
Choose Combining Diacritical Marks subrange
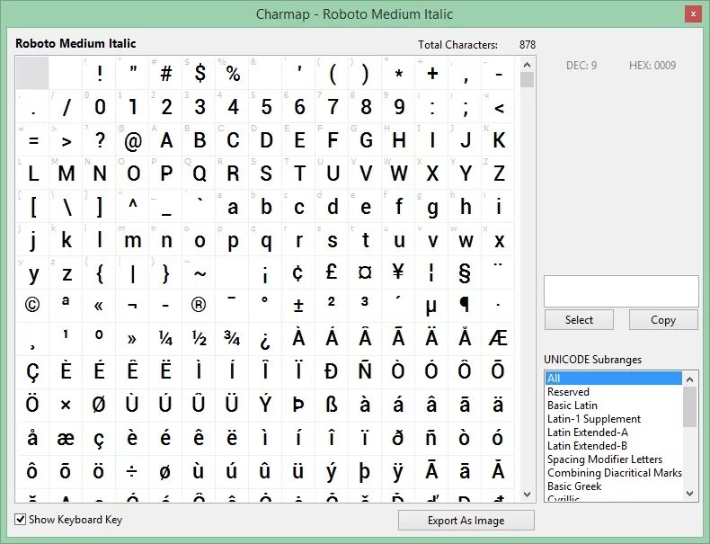[614, 473]
